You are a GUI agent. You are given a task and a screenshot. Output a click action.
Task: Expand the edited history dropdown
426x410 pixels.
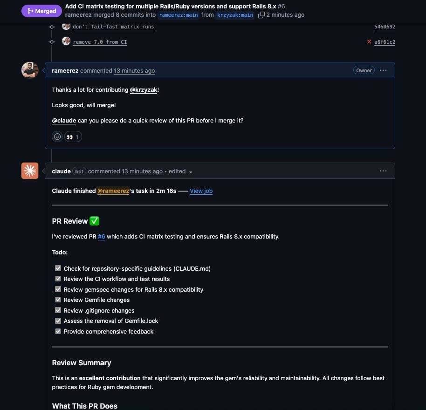click(x=181, y=171)
